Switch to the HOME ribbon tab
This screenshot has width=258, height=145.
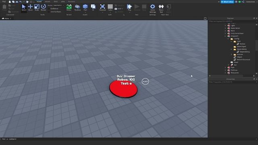point(39,2)
